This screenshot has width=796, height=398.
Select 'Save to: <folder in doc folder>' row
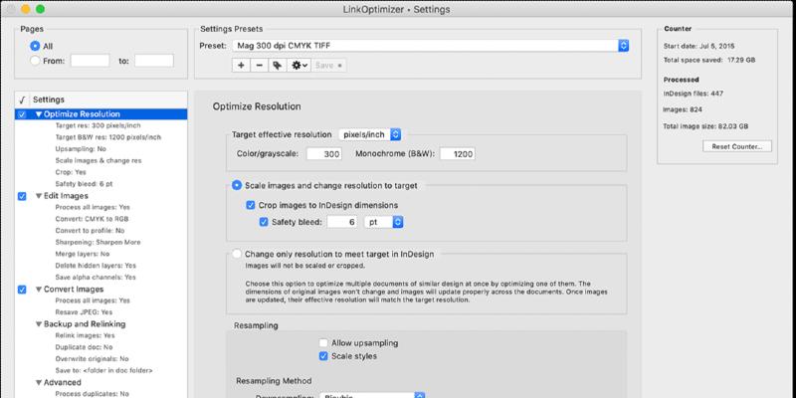coord(101,371)
